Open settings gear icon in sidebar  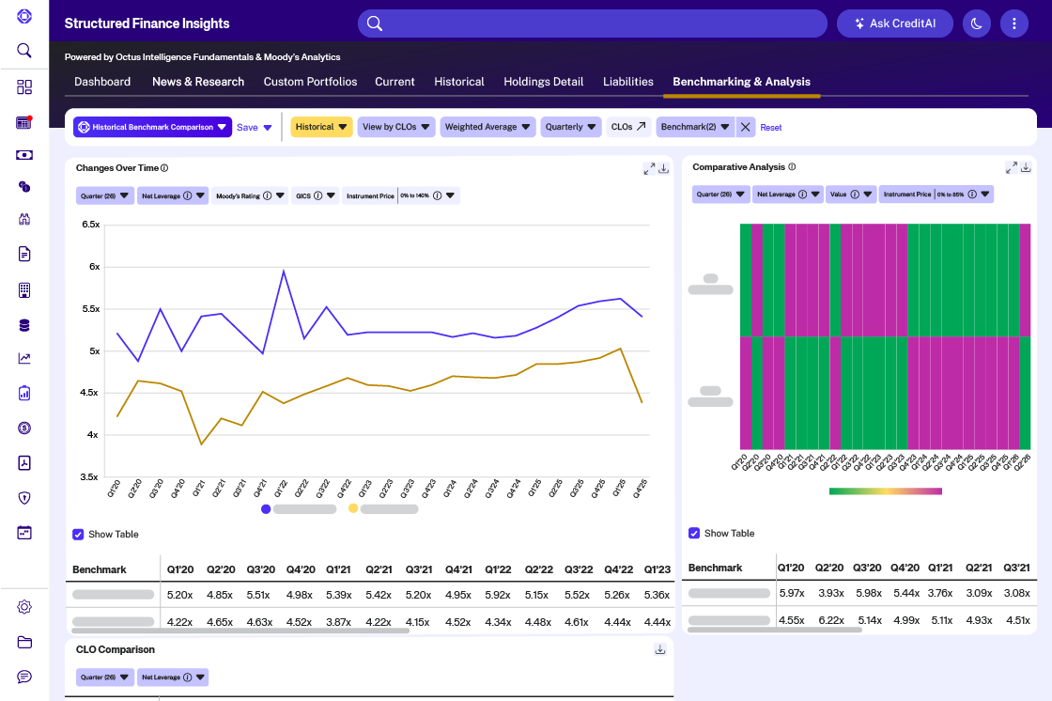(x=24, y=607)
